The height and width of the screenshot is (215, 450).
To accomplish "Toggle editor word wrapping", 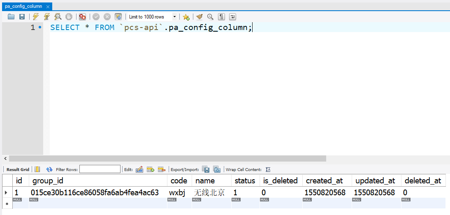I will coord(233,17).
